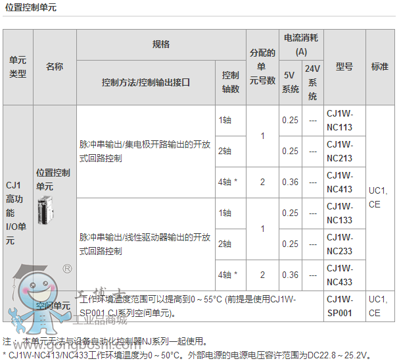Click unit number 2 in NC433 row
Image resolution: width=399 pixels, height=361 pixels.
coord(262,275)
